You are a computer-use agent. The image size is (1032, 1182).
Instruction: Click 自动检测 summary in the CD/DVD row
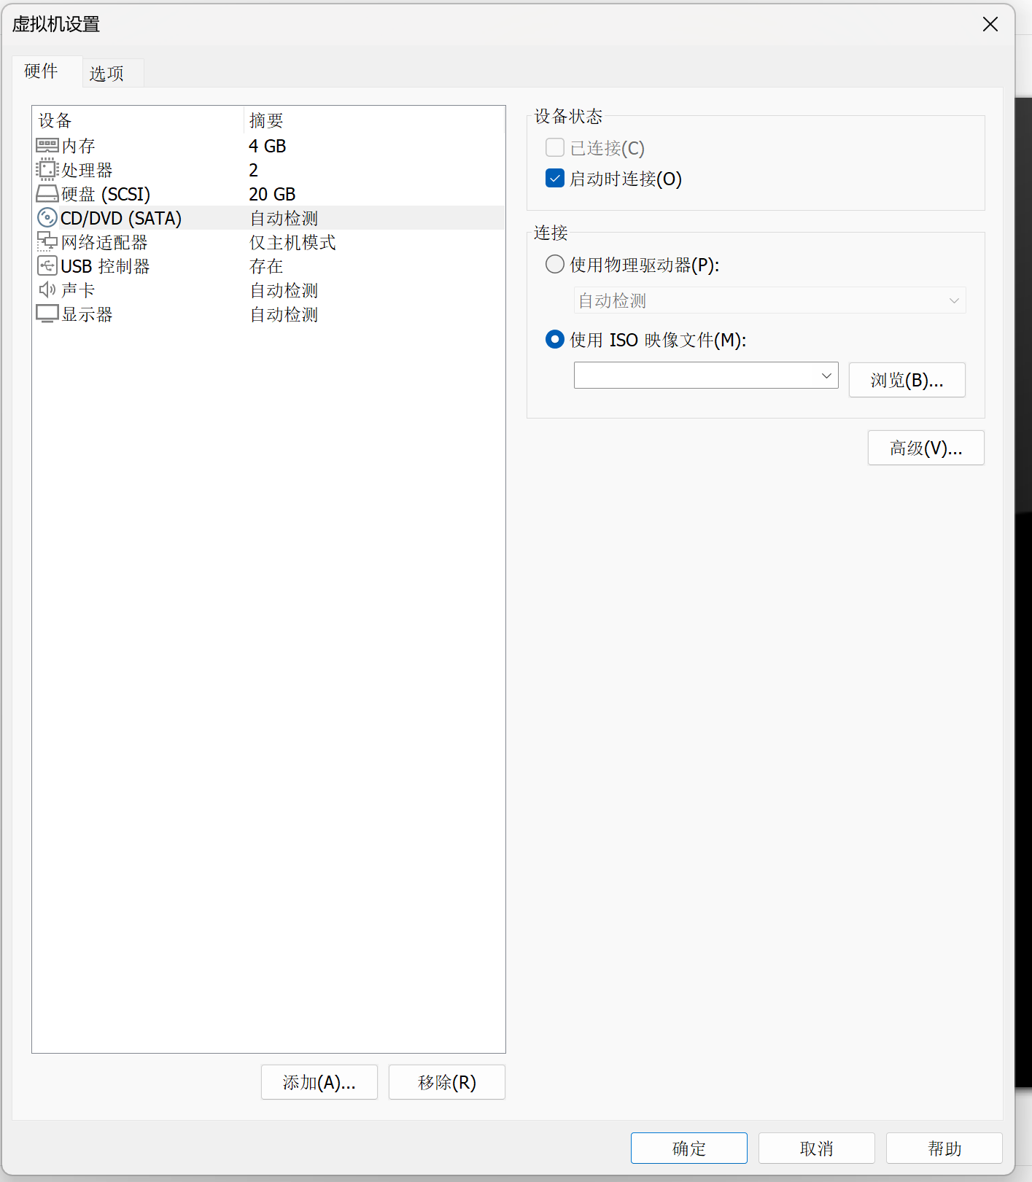(x=284, y=218)
